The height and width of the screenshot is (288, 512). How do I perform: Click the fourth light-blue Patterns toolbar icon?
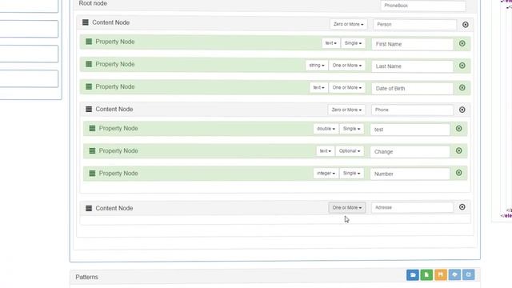pos(454,275)
